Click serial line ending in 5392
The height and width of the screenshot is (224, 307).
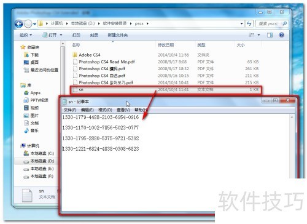pos(101,138)
